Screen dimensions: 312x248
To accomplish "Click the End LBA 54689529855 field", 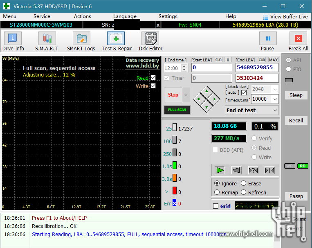I will [257, 68].
